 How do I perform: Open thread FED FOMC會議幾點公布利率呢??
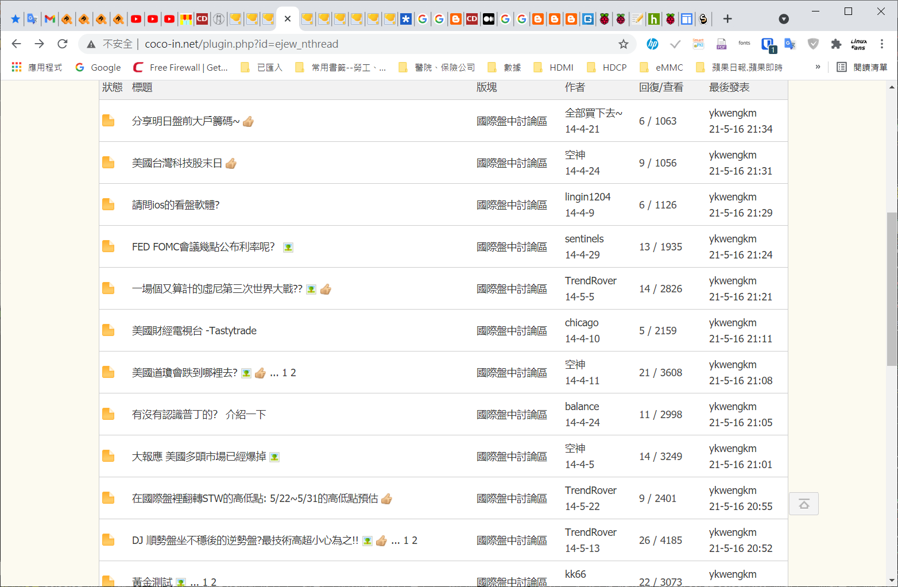[203, 247]
